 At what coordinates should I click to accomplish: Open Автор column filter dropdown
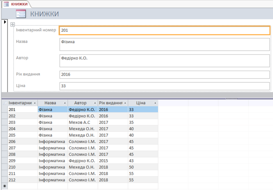95,103
